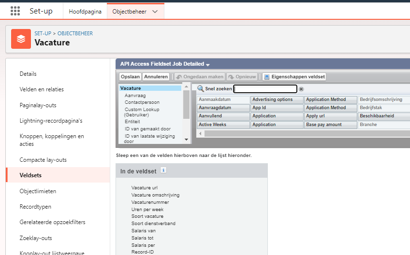Clear the quick search with the X icon
Viewport: 410px width, 255px height.
tap(301, 89)
